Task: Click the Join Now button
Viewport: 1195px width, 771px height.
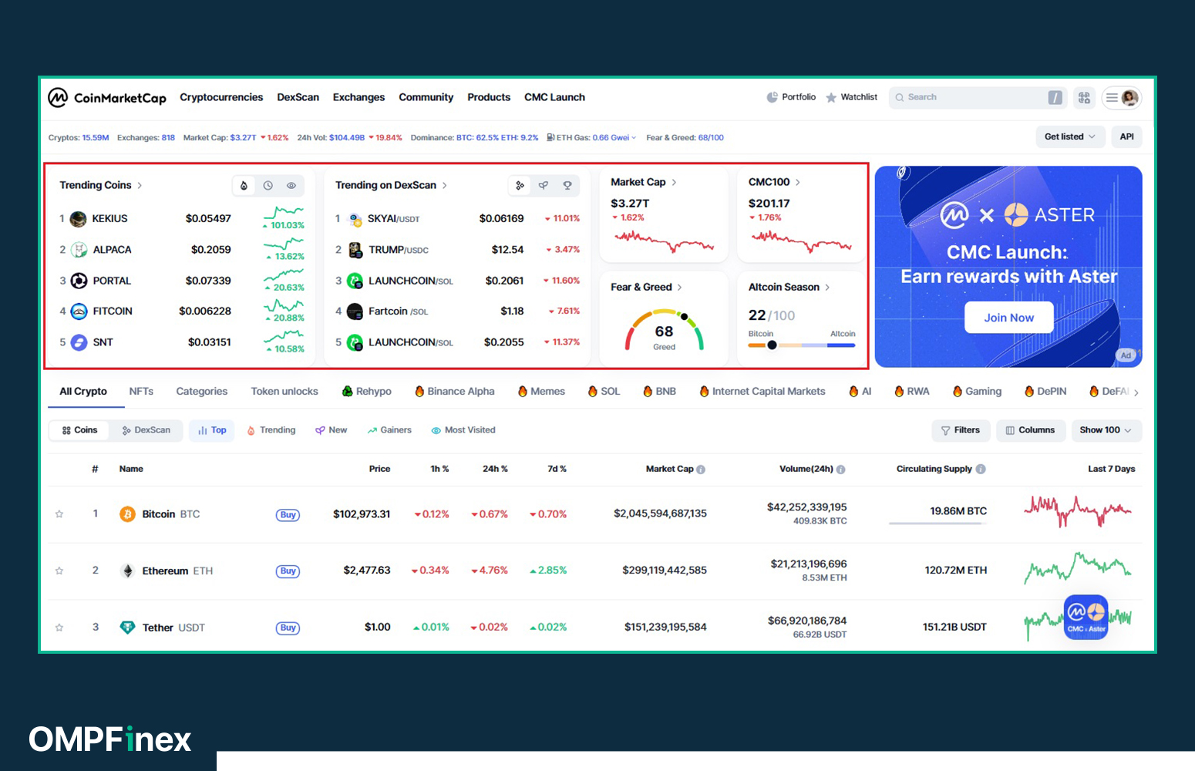Action: [1008, 318]
